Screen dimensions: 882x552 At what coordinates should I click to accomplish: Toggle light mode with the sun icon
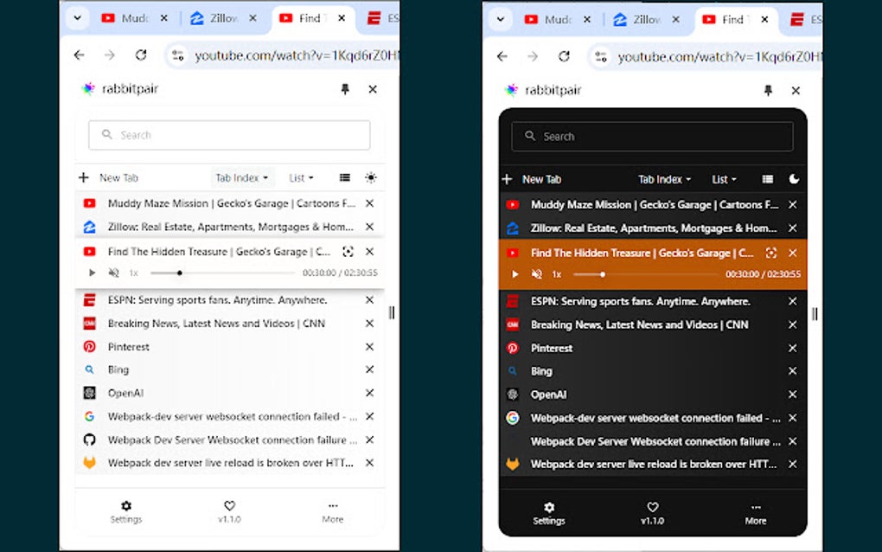click(x=371, y=177)
